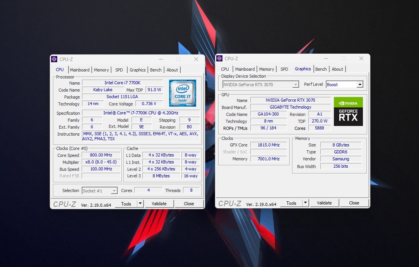419x267 pixels.
Task: Click the Level 3 associativity '16-way'
Action: [x=190, y=176]
